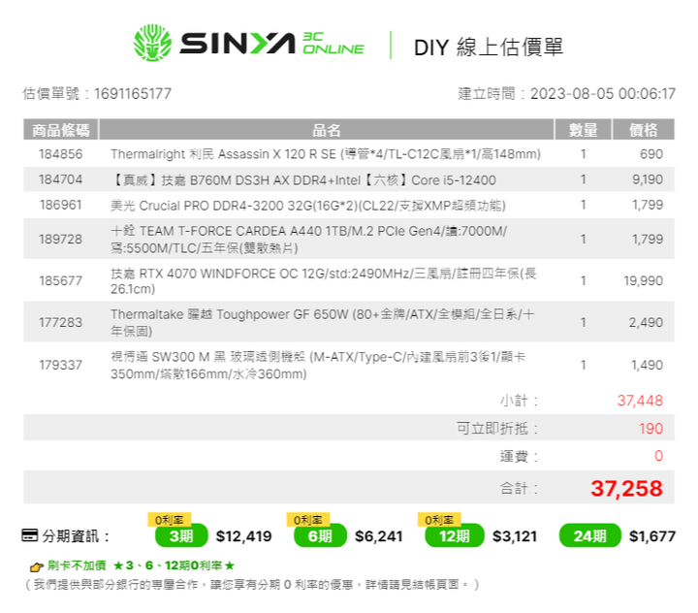
Task: Click the SINYA 3C ONLINE wordmark
Action: point(272,44)
